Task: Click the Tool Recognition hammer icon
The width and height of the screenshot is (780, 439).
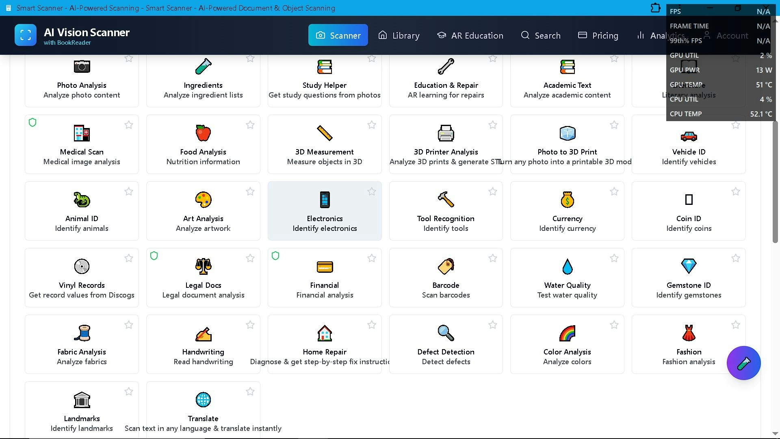Action: pyautogui.click(x=446, y=200)
